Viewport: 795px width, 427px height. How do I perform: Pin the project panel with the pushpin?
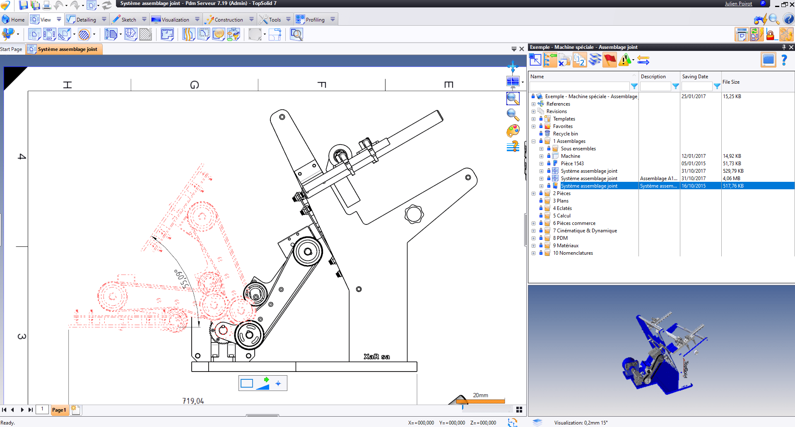[784, 47]
